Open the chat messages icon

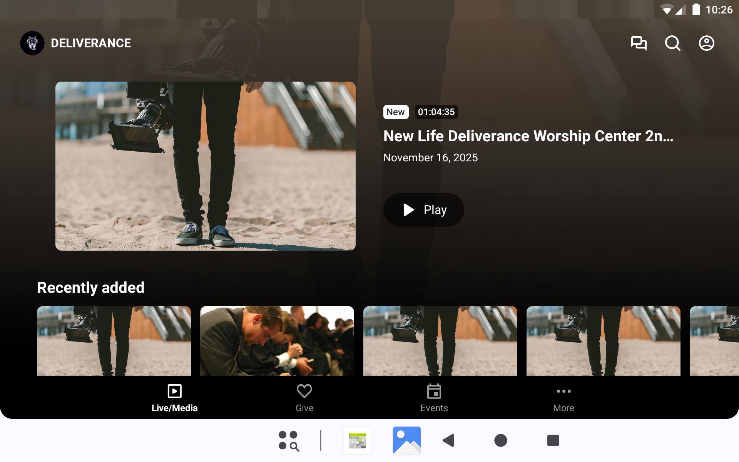639,43
